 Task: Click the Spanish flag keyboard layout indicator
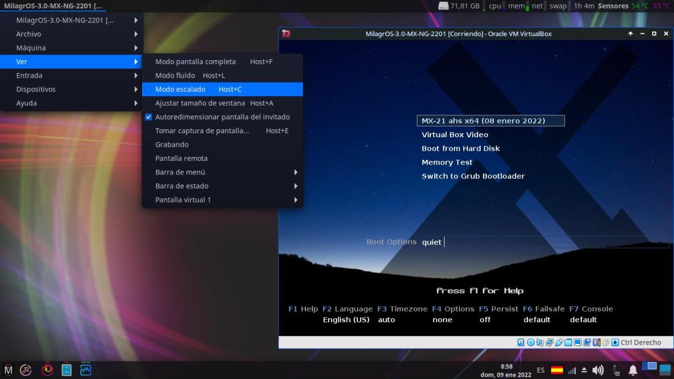click(557, 370)
